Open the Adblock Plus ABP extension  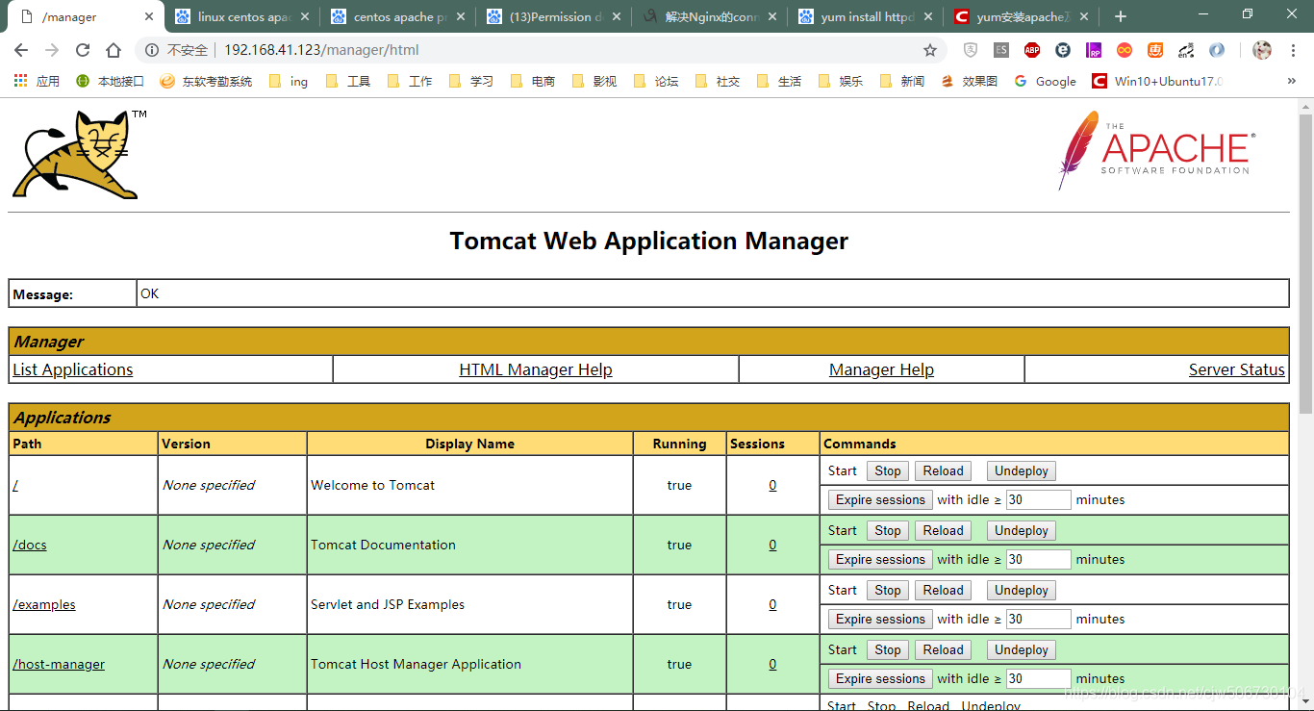point(1032,50)
